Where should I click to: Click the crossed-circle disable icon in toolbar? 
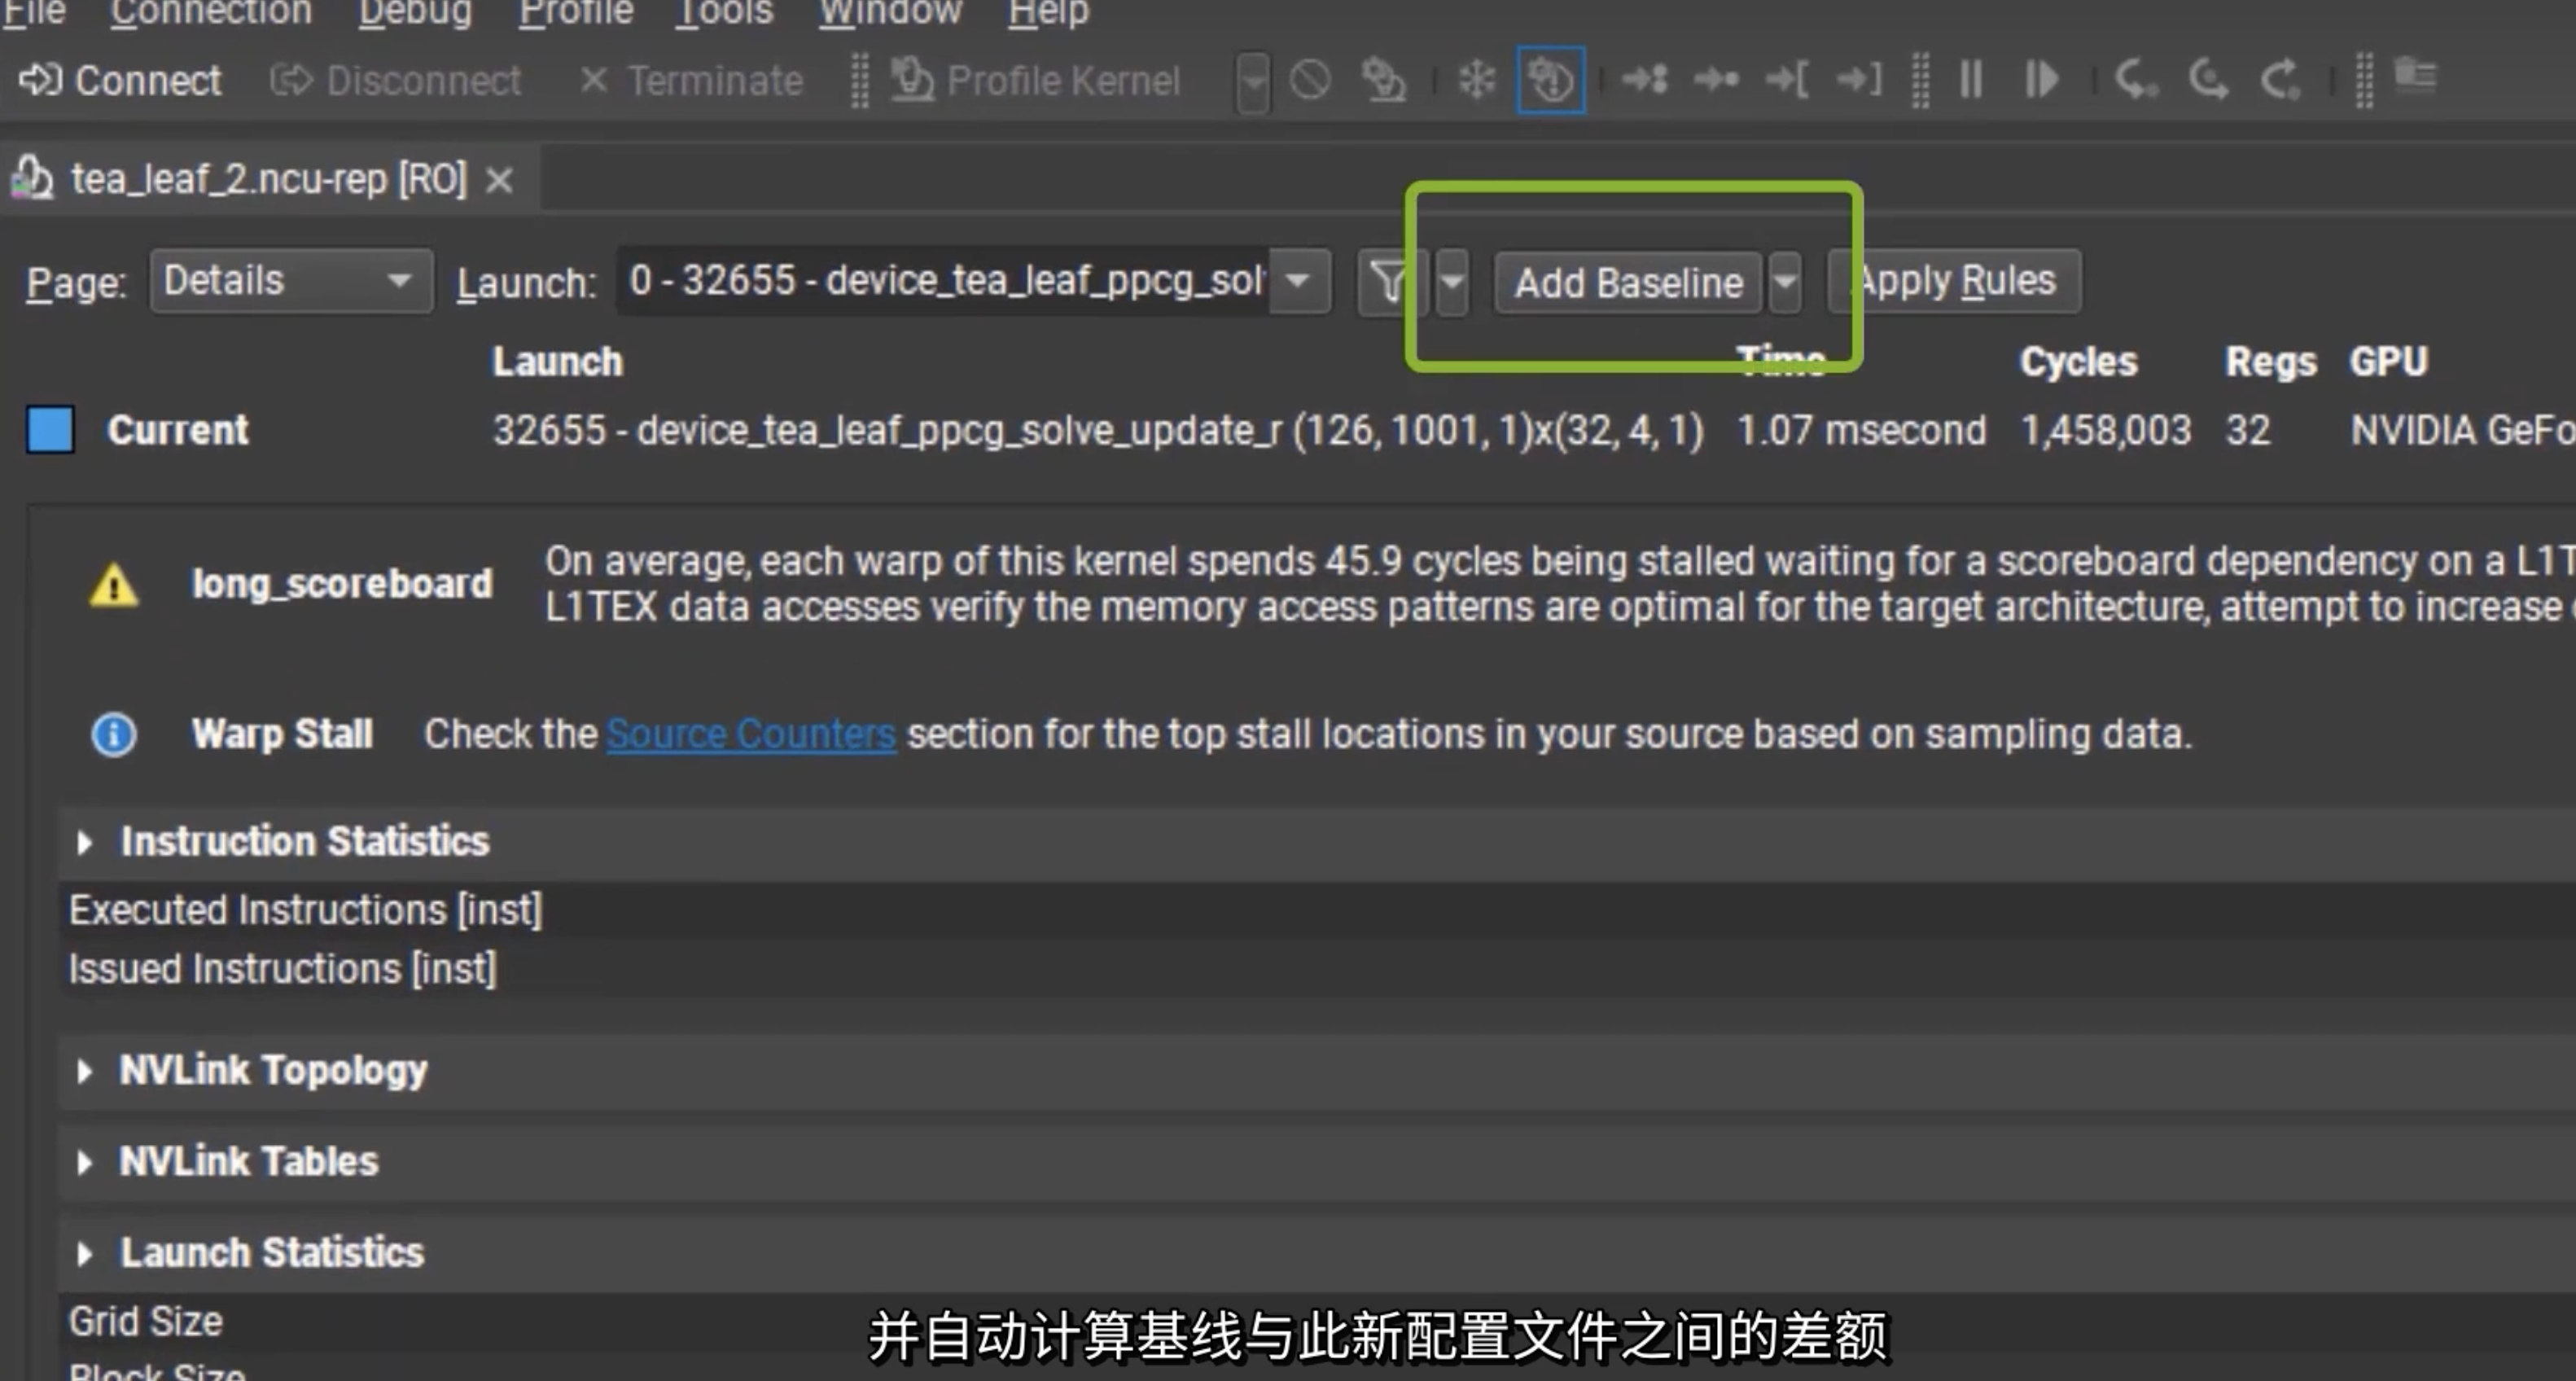1310,80
